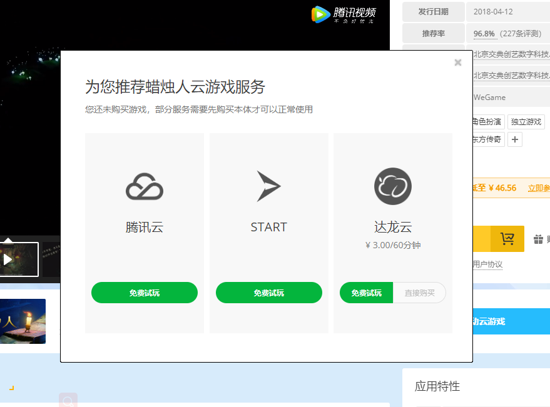This screenshot has height=407, width=550.
Task: Click 立即参 next to ¥46.56 promotion
Action: [538, 188]
